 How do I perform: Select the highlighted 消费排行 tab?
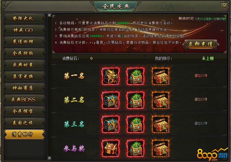point(24,134)
